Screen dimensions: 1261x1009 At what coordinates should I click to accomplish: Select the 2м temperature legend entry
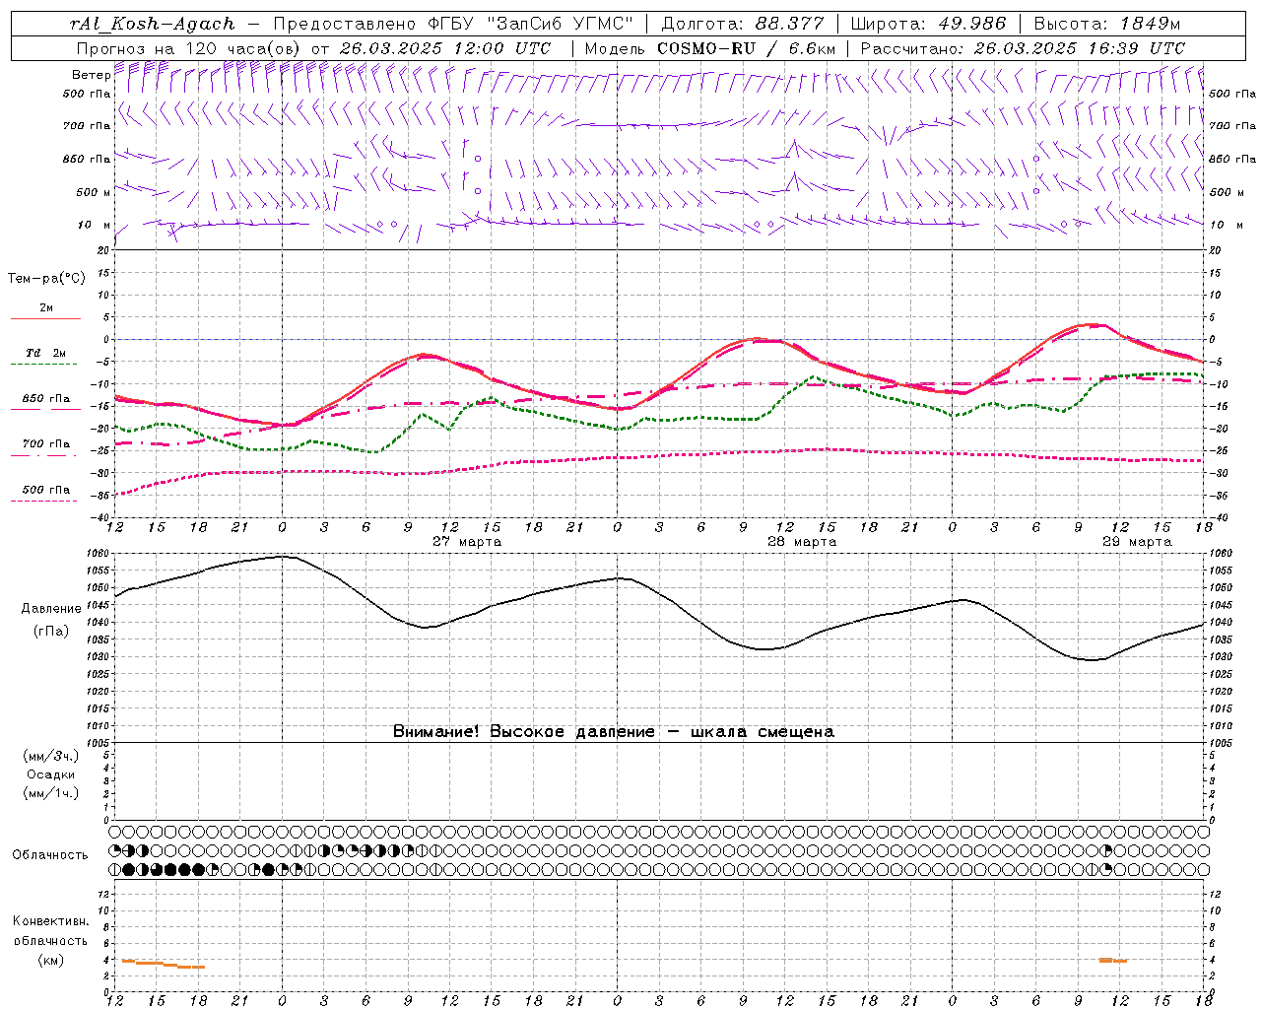coord(46,308)
